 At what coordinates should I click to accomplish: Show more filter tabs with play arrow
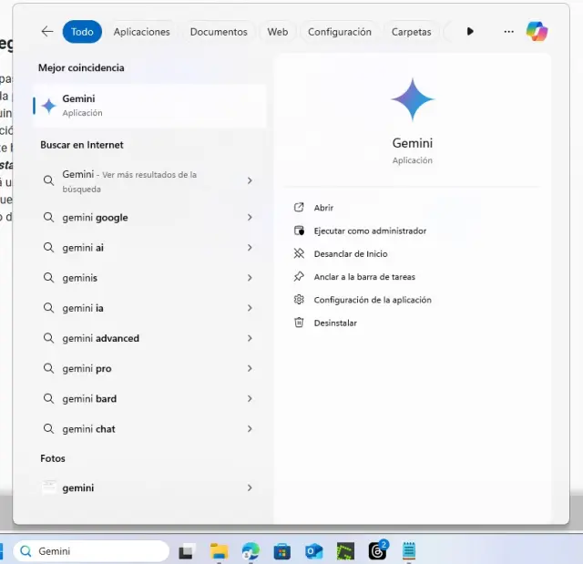[470, 31]
